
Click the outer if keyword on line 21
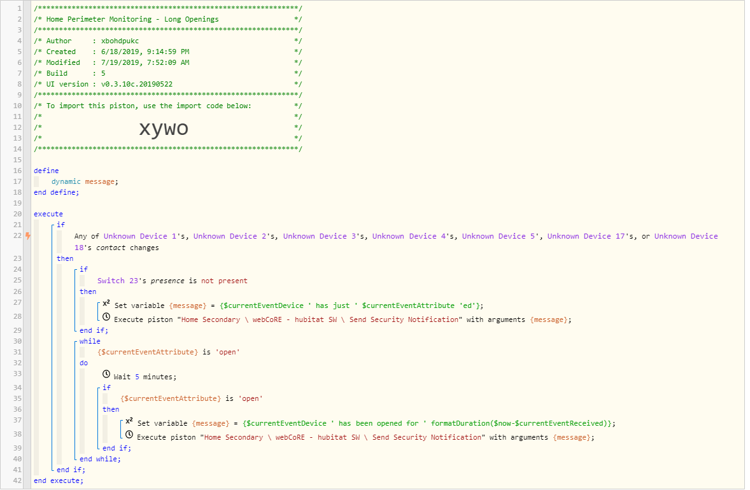[60, 225]
